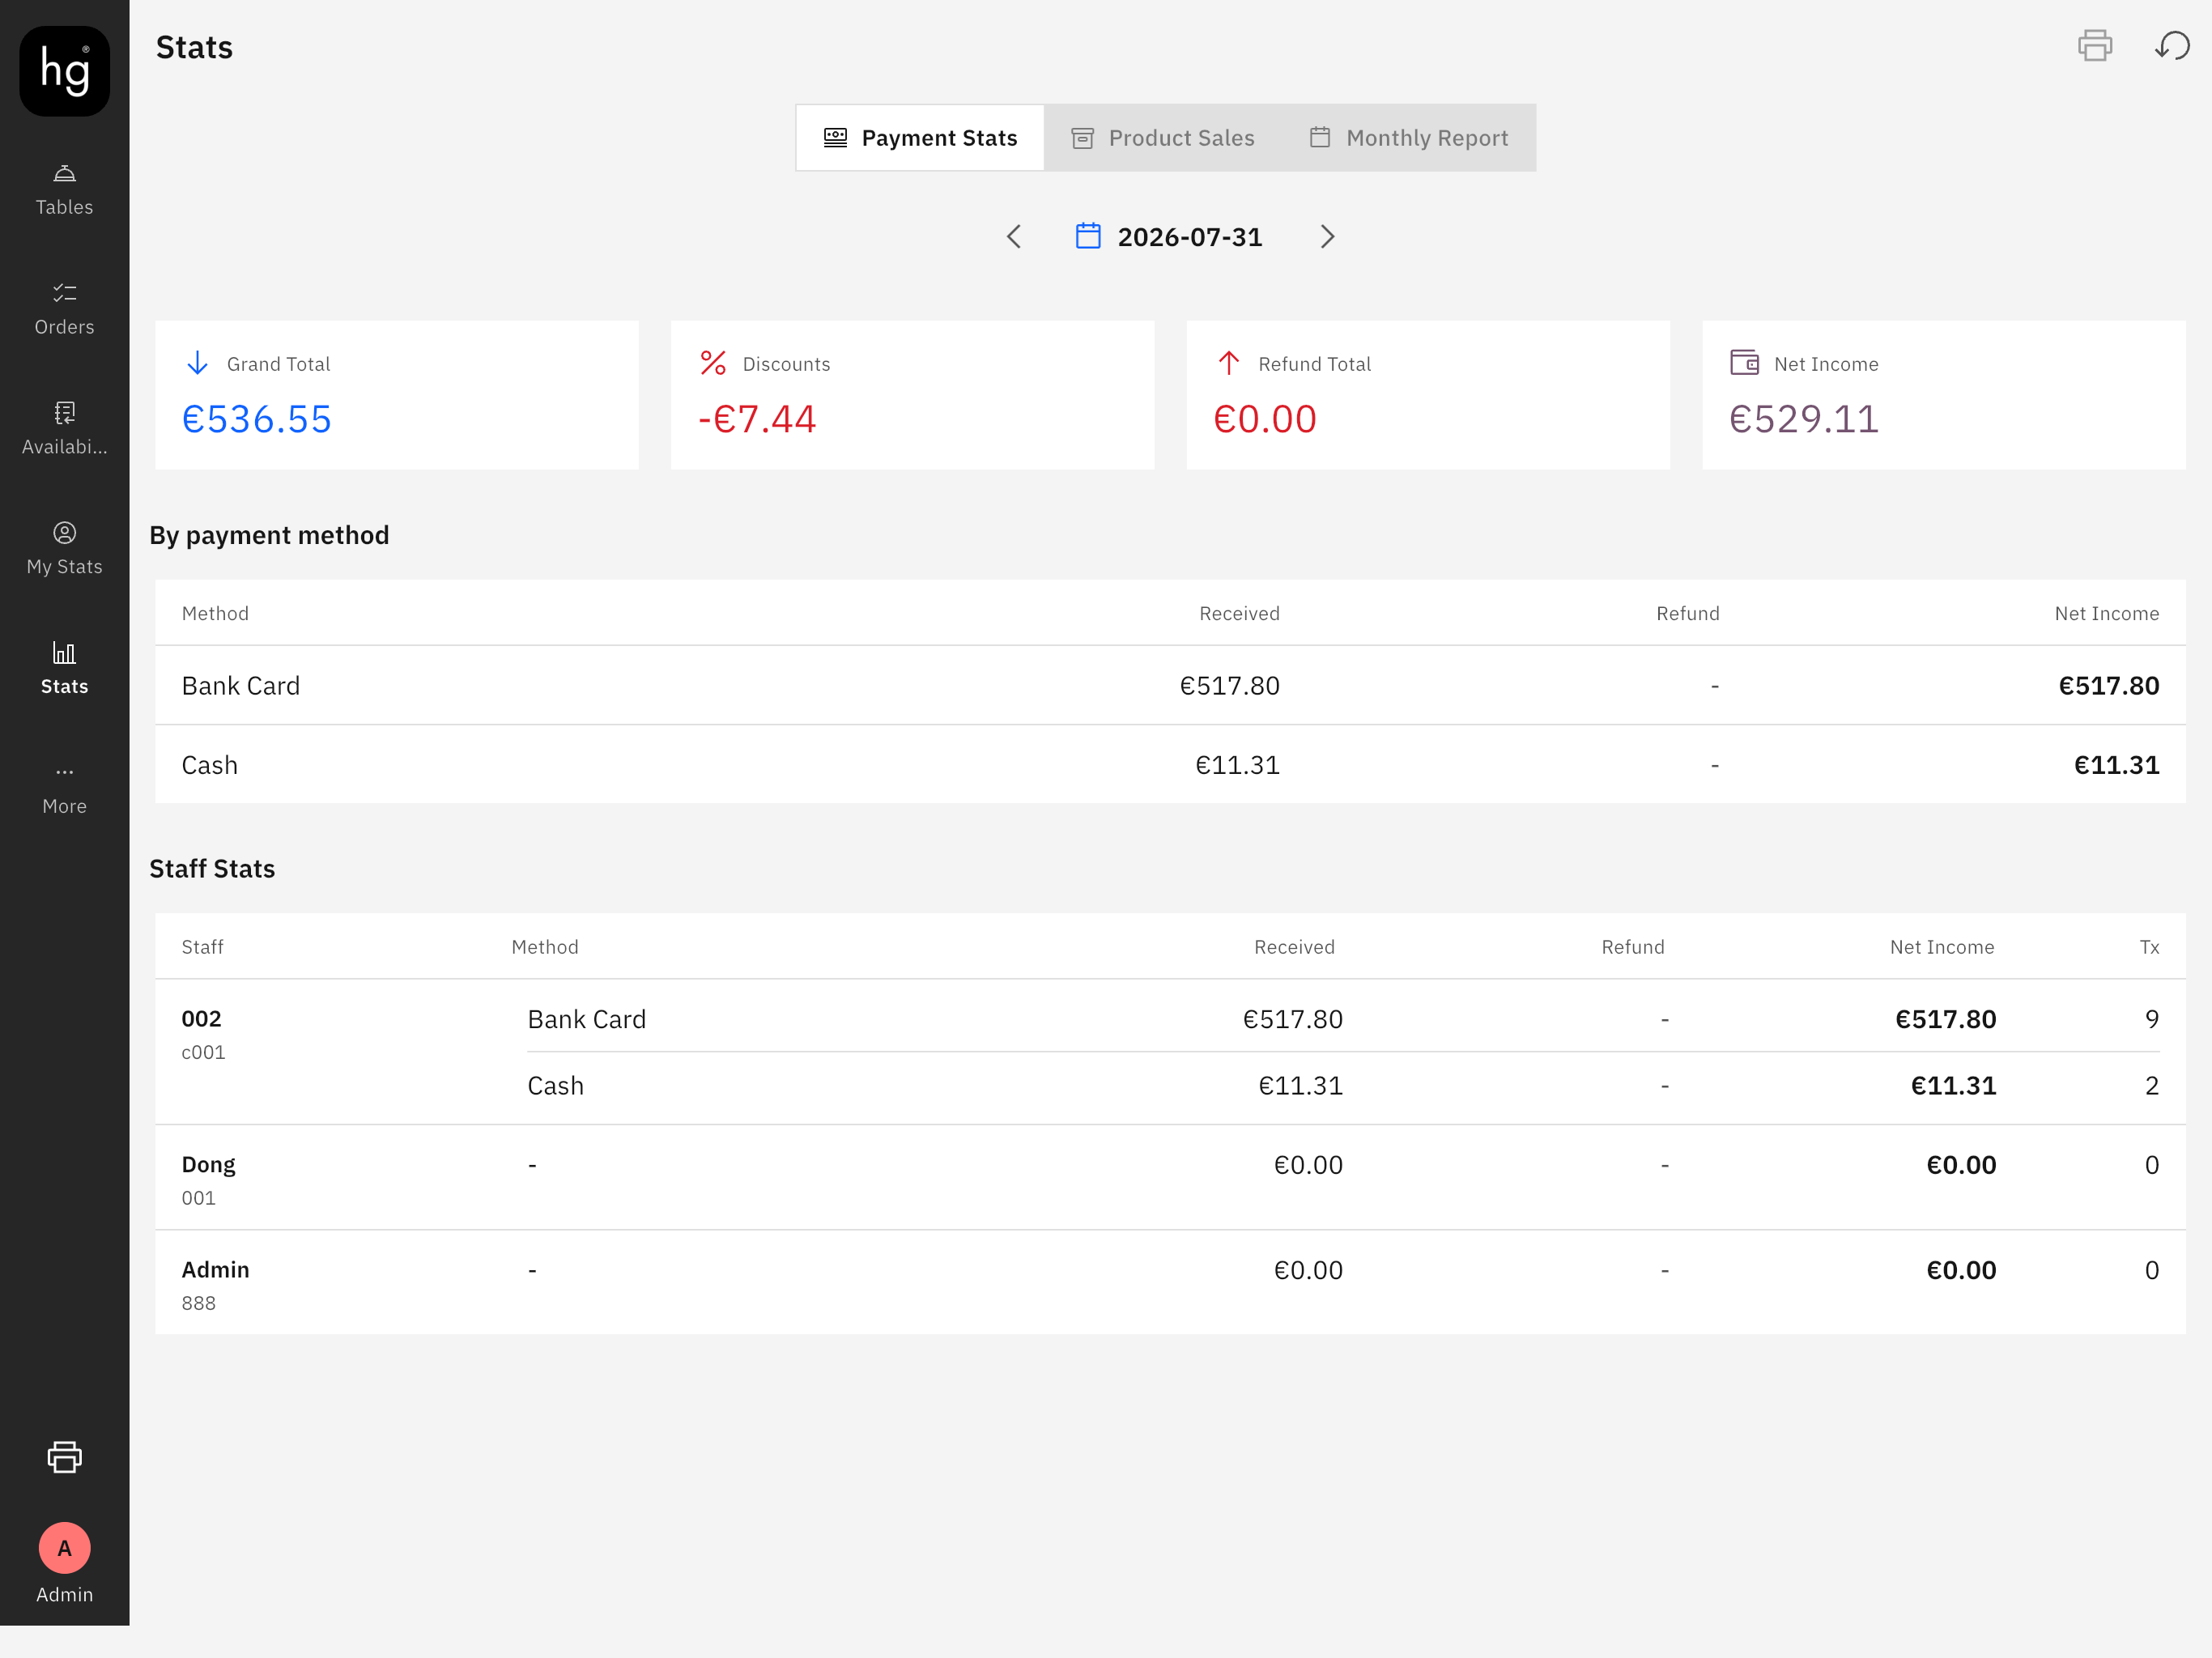The width and height of the screenshot is (2212, 1658).
Task: Select the Bank Card payment method row
Action: (1170, 685)
